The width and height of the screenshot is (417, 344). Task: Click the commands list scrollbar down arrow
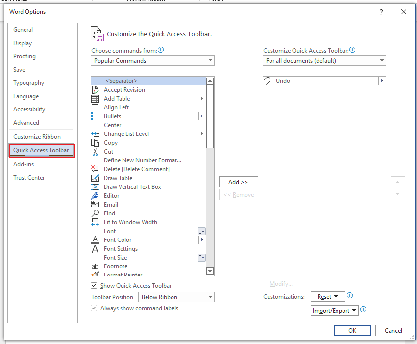coord(210,271)
